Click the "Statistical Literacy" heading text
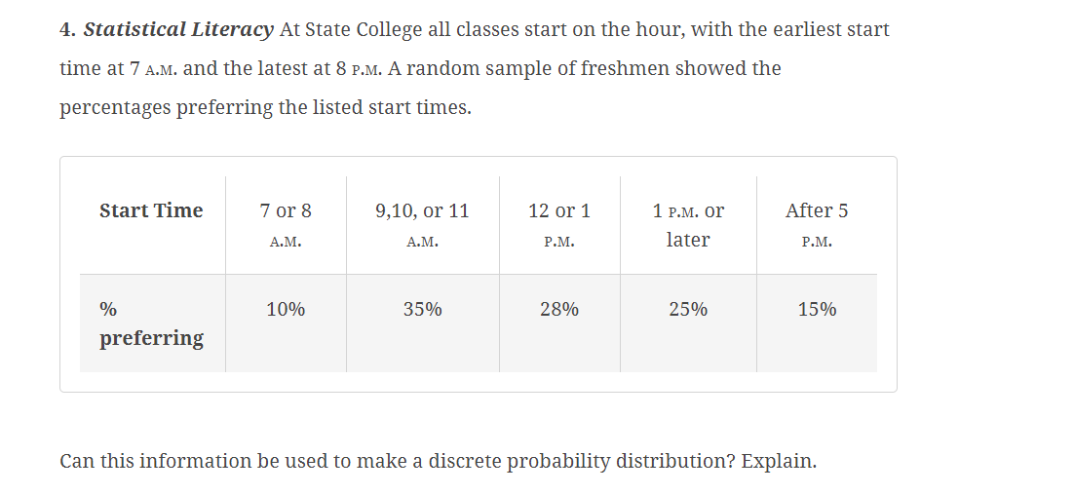The image size is (1074, 494). pyautogui.click(x=178, y=30)
